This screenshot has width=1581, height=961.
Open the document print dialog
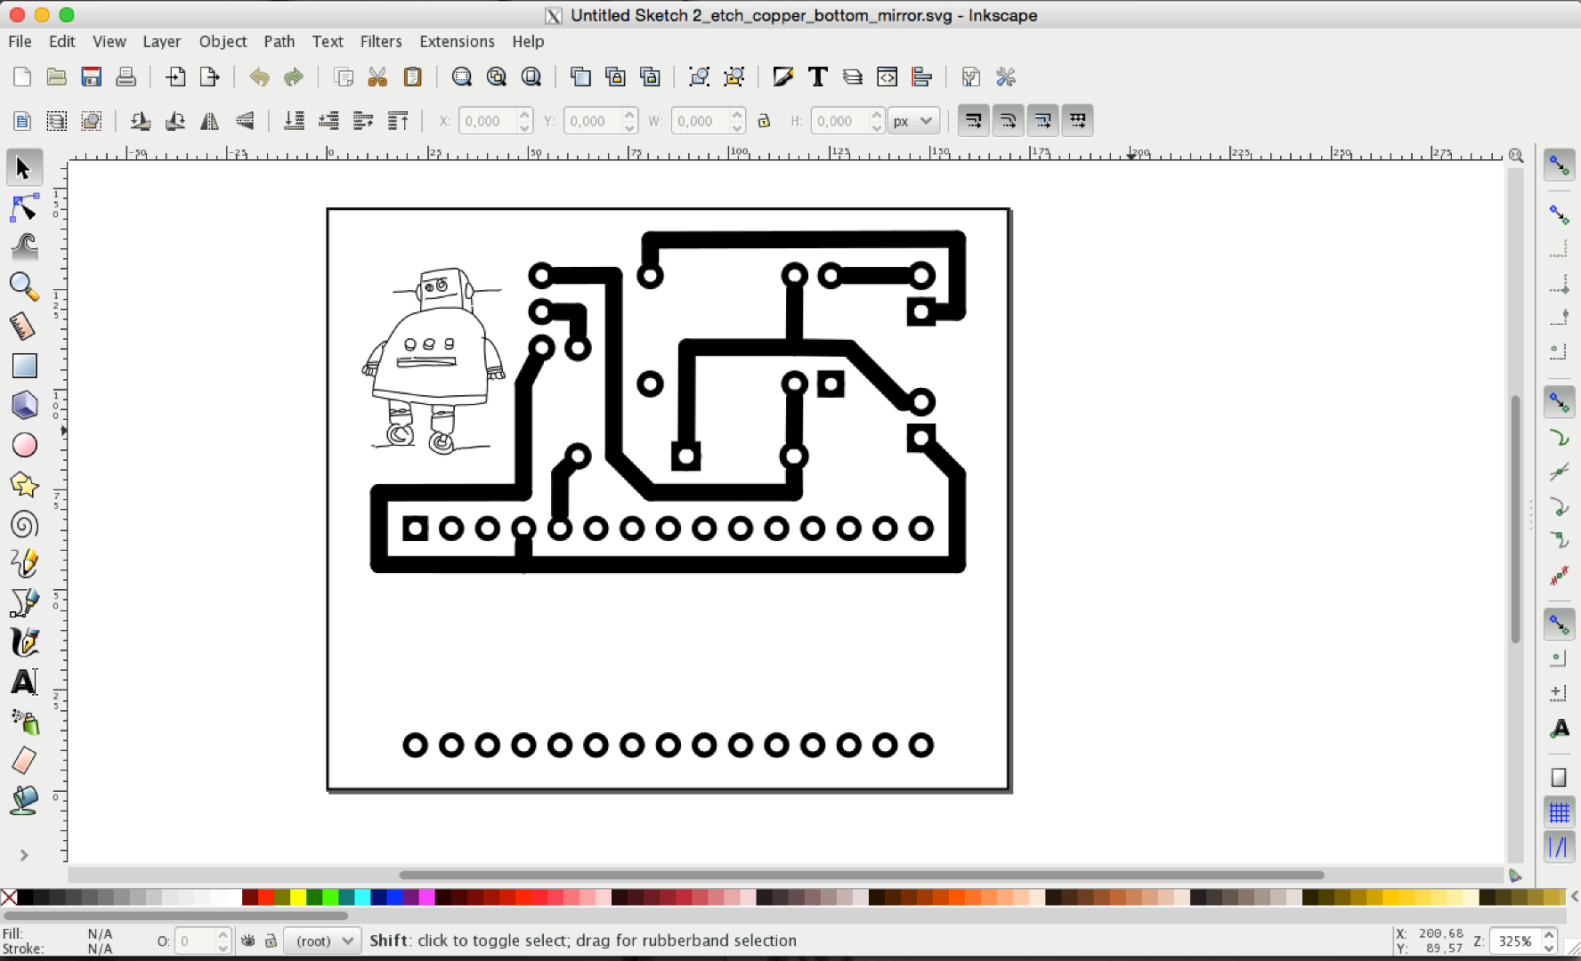[126, 77]
